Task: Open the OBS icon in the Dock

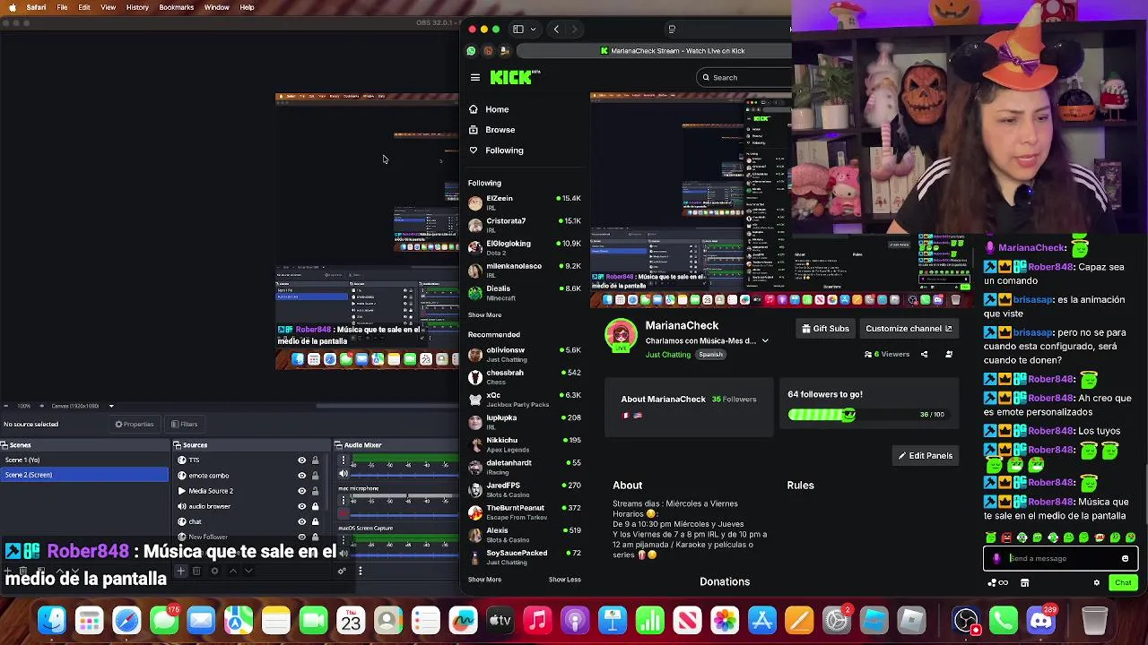Action: pyautogui.click(x=966, y=620)
